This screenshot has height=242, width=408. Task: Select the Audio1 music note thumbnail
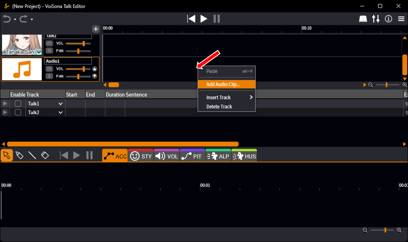click(x=22, y=69)
